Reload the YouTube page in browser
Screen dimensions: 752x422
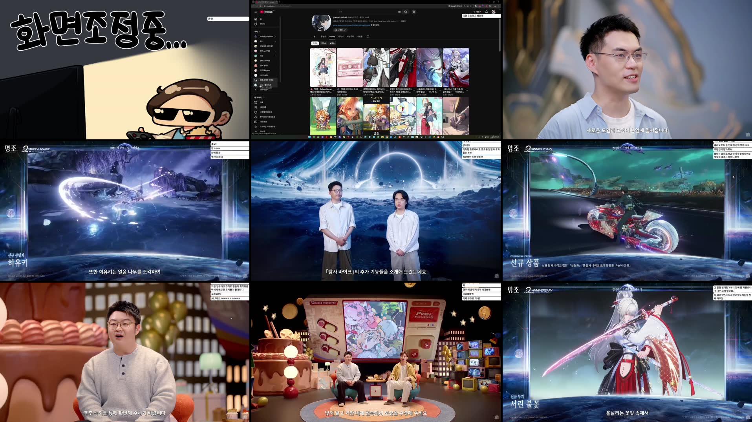point(260,6)
